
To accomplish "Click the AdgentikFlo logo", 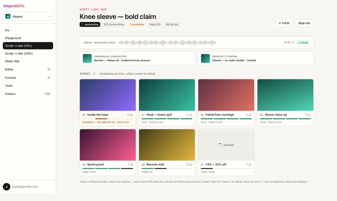I will [14, 6].
